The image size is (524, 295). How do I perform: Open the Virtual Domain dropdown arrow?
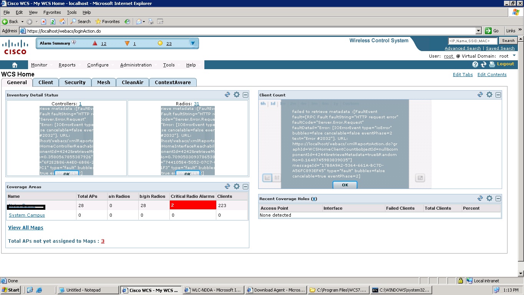coord(514,56)
